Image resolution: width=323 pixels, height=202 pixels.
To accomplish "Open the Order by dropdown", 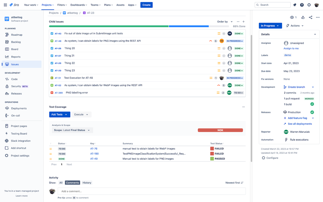I will pos(225,22).
